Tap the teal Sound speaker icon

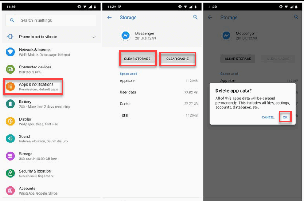[x=10, y=139]
